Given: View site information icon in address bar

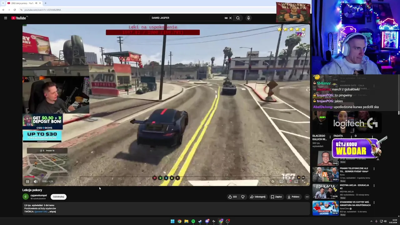Looking at the screenshot, I should (x=21, y=10).
